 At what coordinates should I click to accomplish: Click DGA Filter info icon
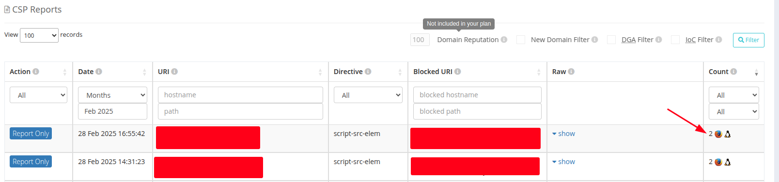[x=658, y=40]
